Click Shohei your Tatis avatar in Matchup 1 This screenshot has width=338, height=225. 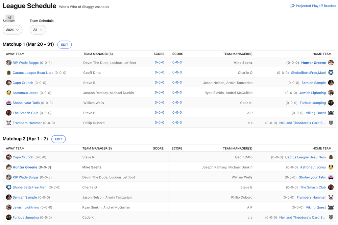click(9, 103)
